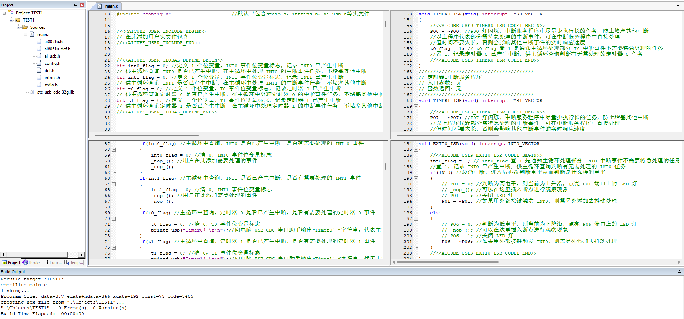Click the file icon for stc_usb_cdc_32g.lib
The image size is (684, 319).
[32, 92]
